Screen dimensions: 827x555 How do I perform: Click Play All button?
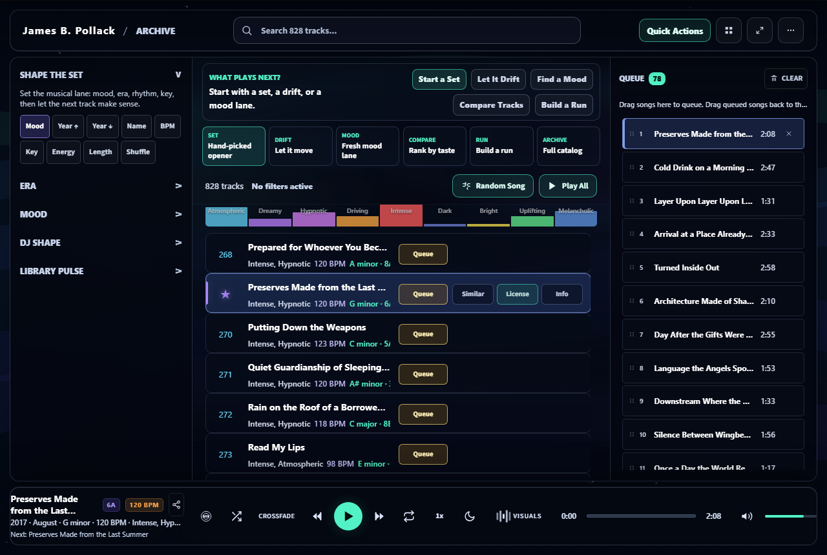568,186
